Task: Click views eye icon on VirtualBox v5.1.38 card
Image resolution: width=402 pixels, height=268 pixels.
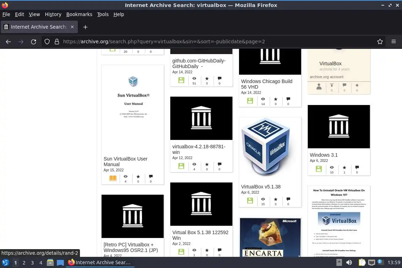Action: 263,199
